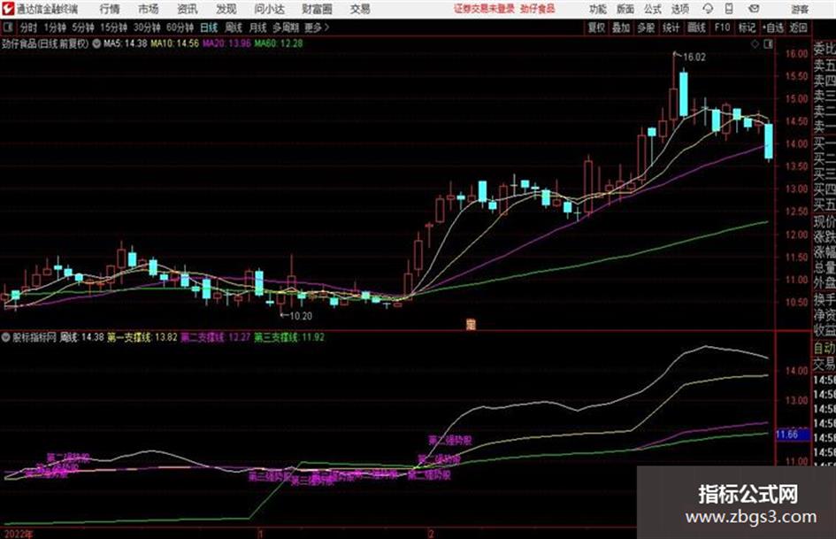836x539 pixels.
Task: Toggle 叠加 overlay mode
Action: pyautogui.click(x=621, y=27)
